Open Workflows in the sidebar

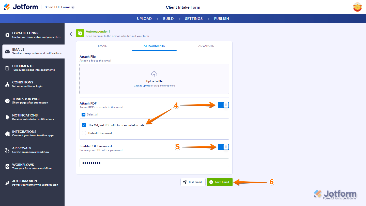click(32, 167)
